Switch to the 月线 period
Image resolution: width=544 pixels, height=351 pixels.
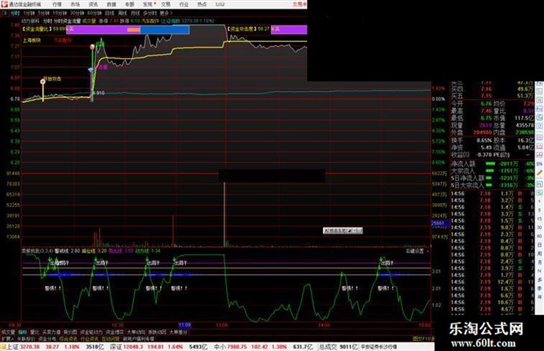click(x=135, y=13)
